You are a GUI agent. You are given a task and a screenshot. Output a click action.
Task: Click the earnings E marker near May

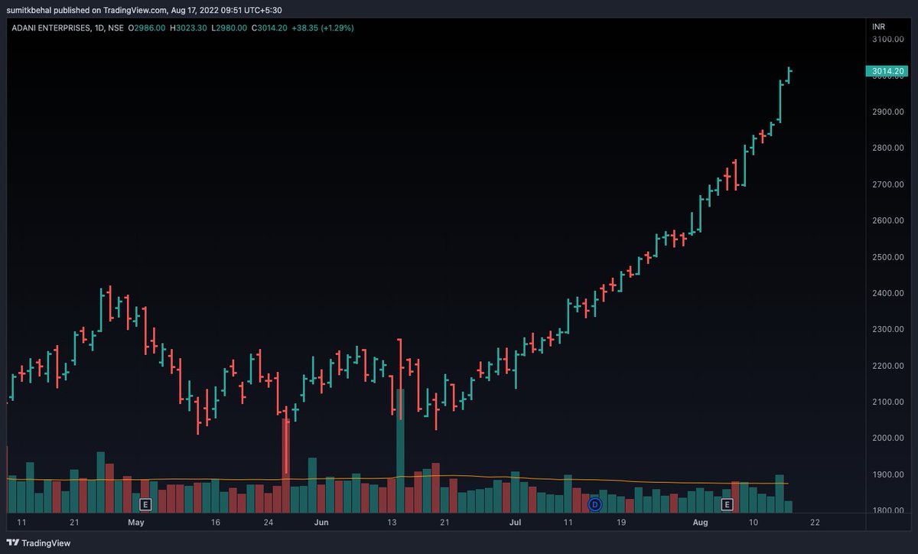click(145, 504)
